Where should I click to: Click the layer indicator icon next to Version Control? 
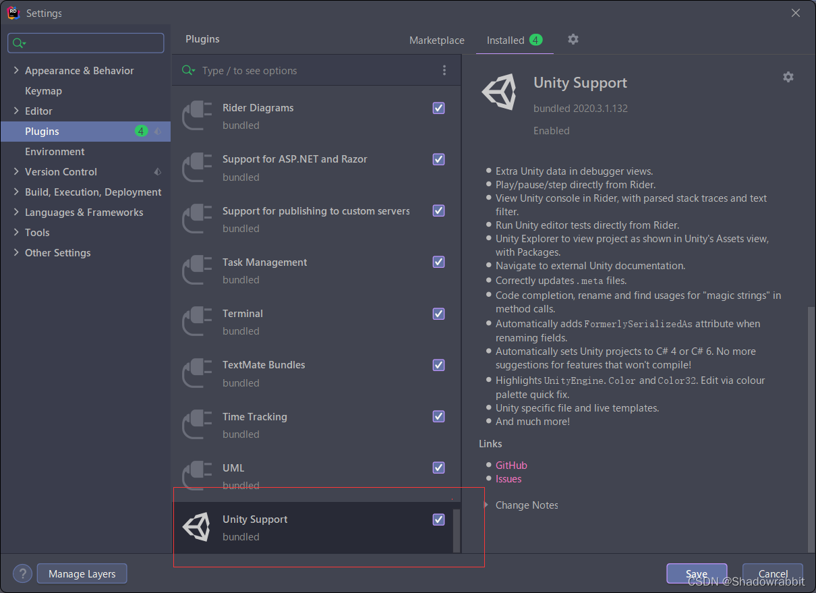[x=158, y=171]
